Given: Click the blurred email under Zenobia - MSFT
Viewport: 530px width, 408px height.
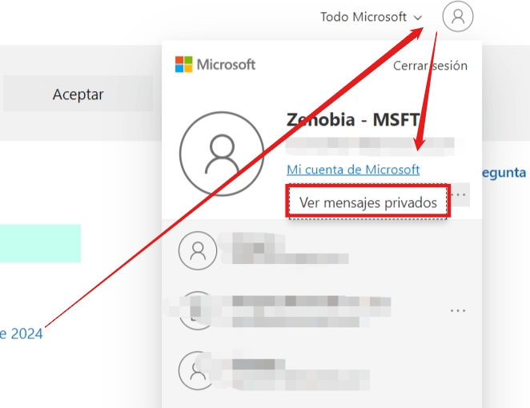Looking at the screenshot, I should 370,146.
